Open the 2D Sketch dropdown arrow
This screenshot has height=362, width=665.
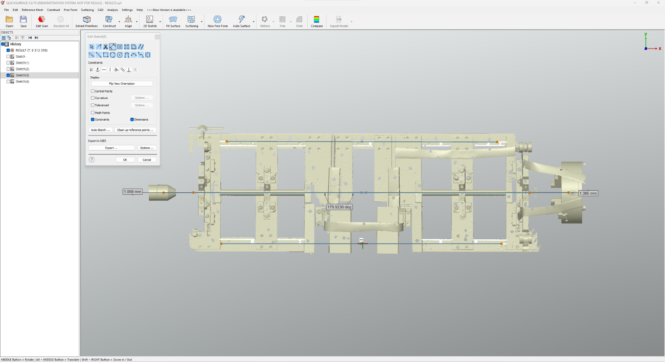160,21
